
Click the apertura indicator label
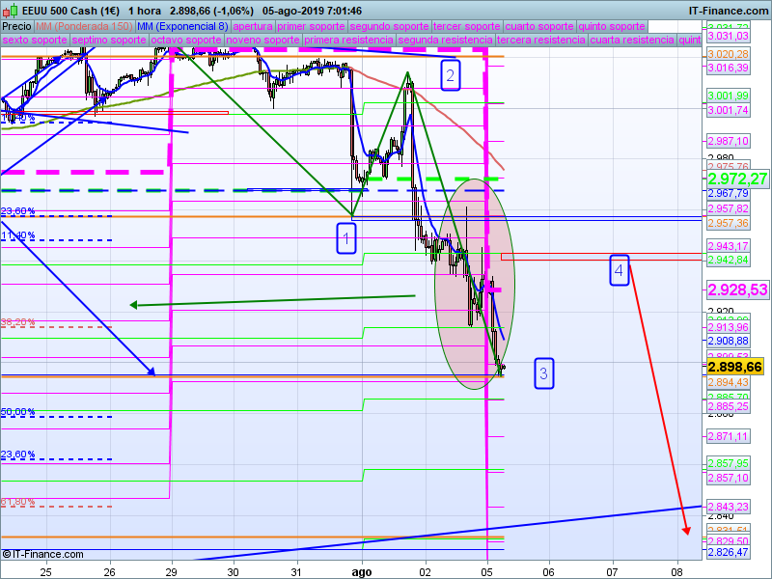(x=253, y=26)
